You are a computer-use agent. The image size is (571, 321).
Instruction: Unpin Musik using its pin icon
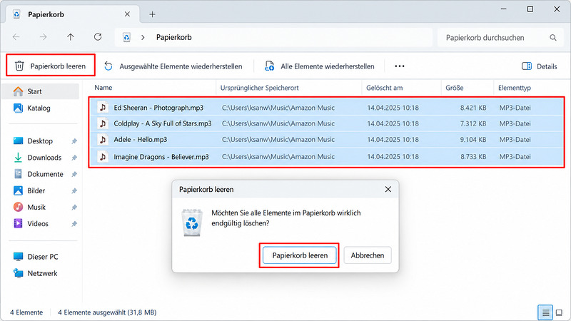click(74, 208)
